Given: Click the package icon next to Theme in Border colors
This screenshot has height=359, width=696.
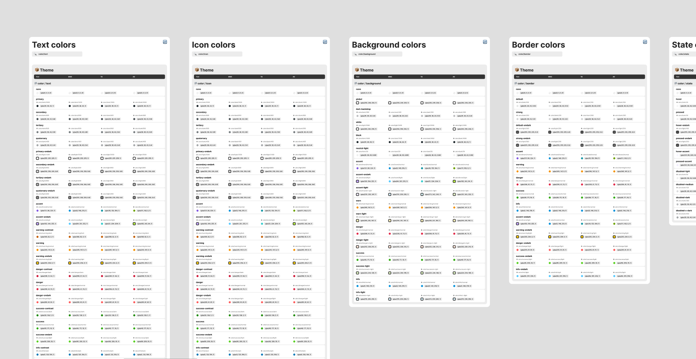Looking at the screenshot, I should click(517, 70).
